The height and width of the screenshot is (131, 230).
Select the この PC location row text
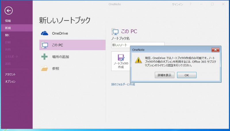click(x=57, y=45)
